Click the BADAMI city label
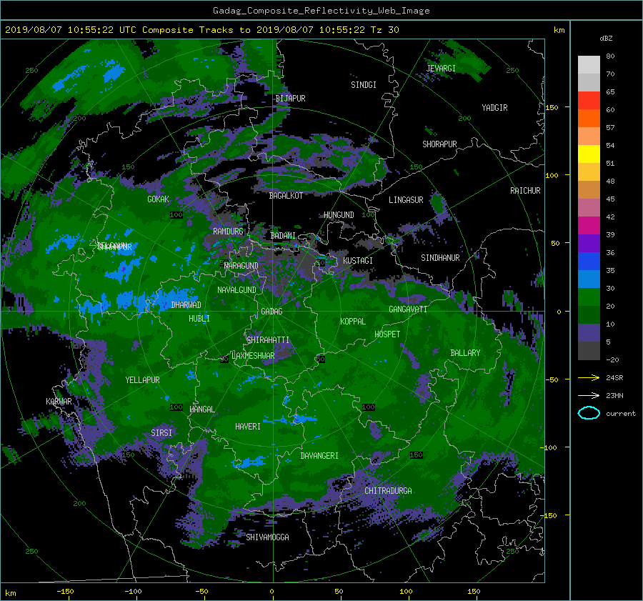 tap(283, 236)
